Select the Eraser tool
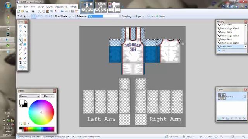Viewport: 248px width, 139px height. [x=25, y=49]
